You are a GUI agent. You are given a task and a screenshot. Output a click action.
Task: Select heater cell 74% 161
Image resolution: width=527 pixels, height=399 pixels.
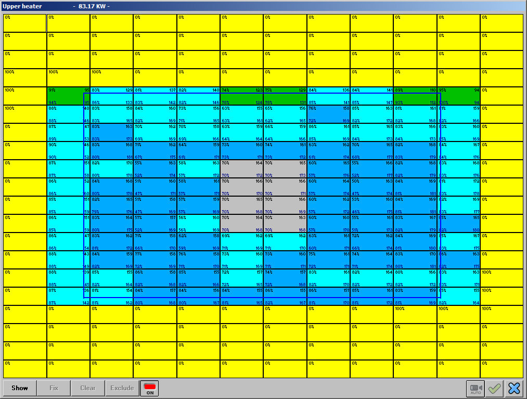[x=285, y=150]
